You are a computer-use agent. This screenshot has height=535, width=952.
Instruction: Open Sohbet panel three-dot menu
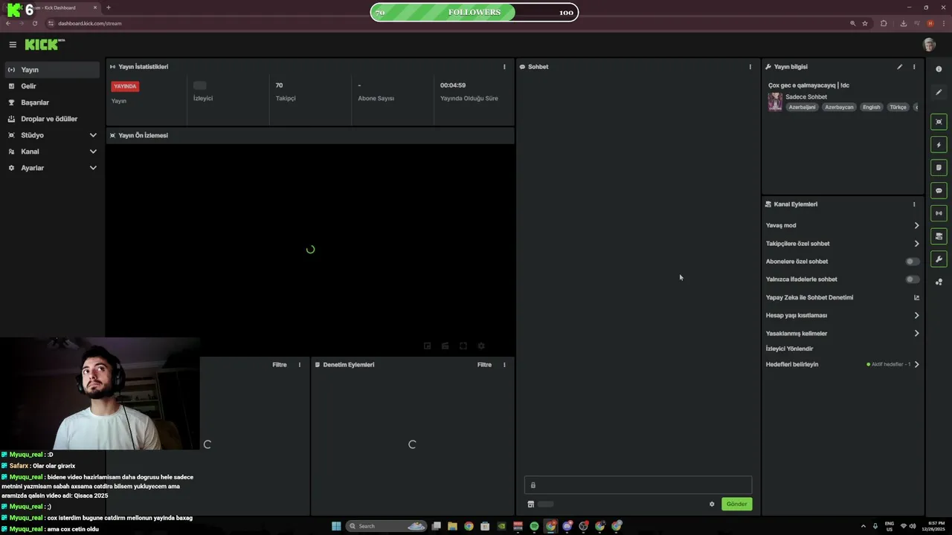750,67
